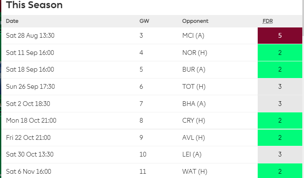Open the CRY (H) fixture opponent
Screen dimensions: 304x178
point(193,121)
